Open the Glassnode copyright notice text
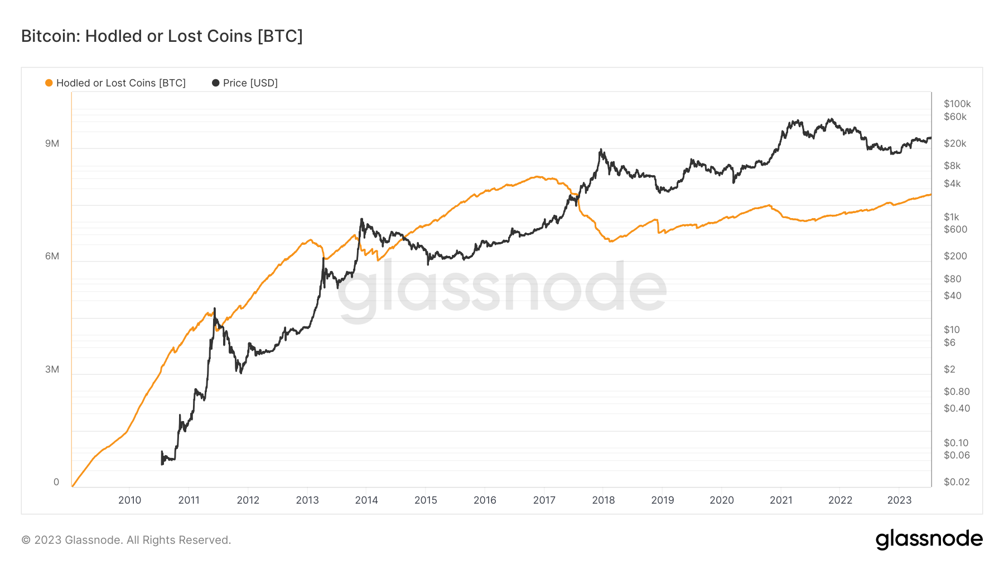1004x565 pixels. [126, 540]
